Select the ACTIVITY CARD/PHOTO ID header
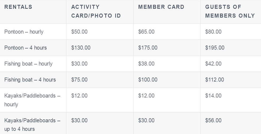Screen dimensions: 261x134 (x=96, y=11)
